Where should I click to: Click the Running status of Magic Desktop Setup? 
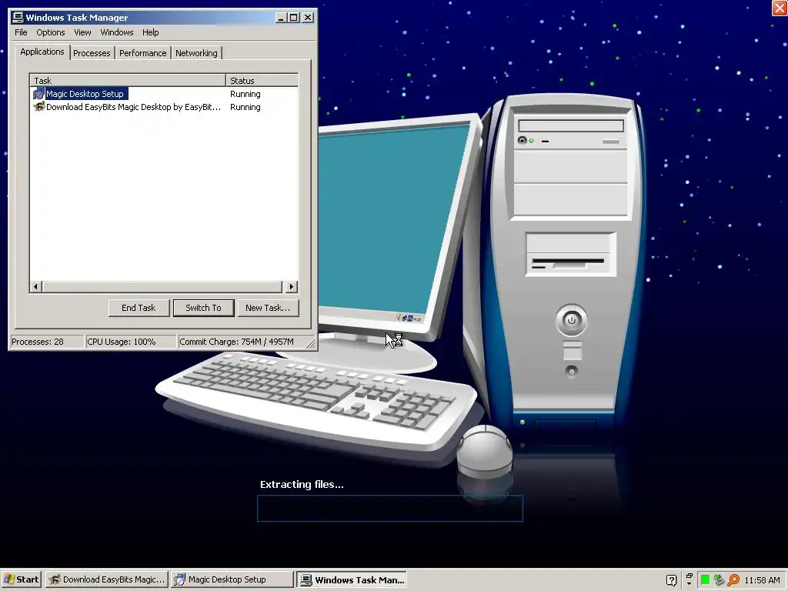coord(245,94)
